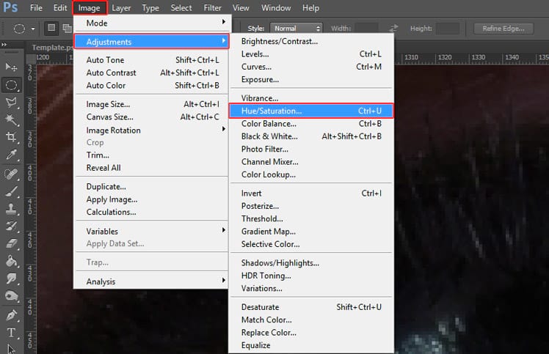
Task: Swap width and height icon
Action: tap(394, 28)
